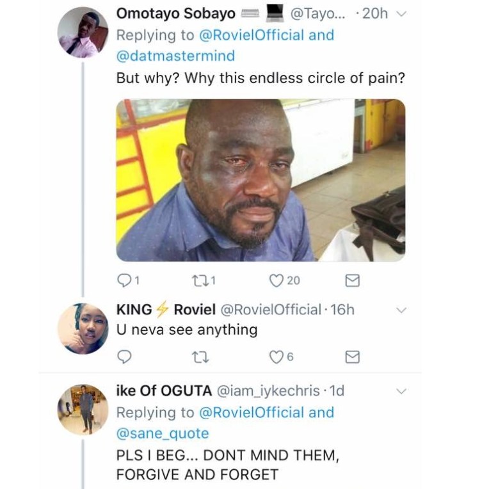View Omotayo Sobayo's profile picture

83,32
